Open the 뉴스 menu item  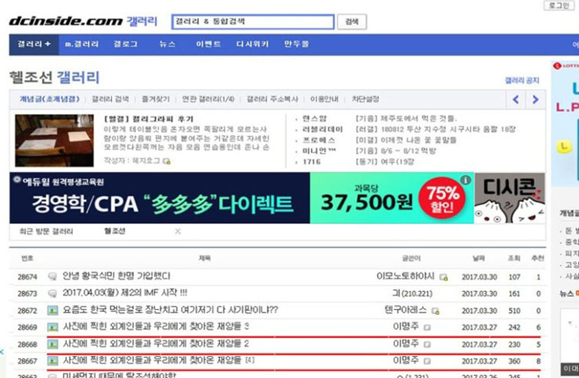tap(168, 44)
